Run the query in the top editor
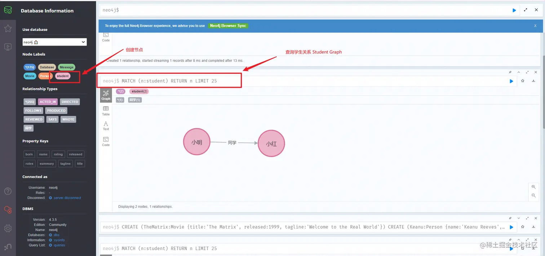The image size is (545, 256). [514, 10]
